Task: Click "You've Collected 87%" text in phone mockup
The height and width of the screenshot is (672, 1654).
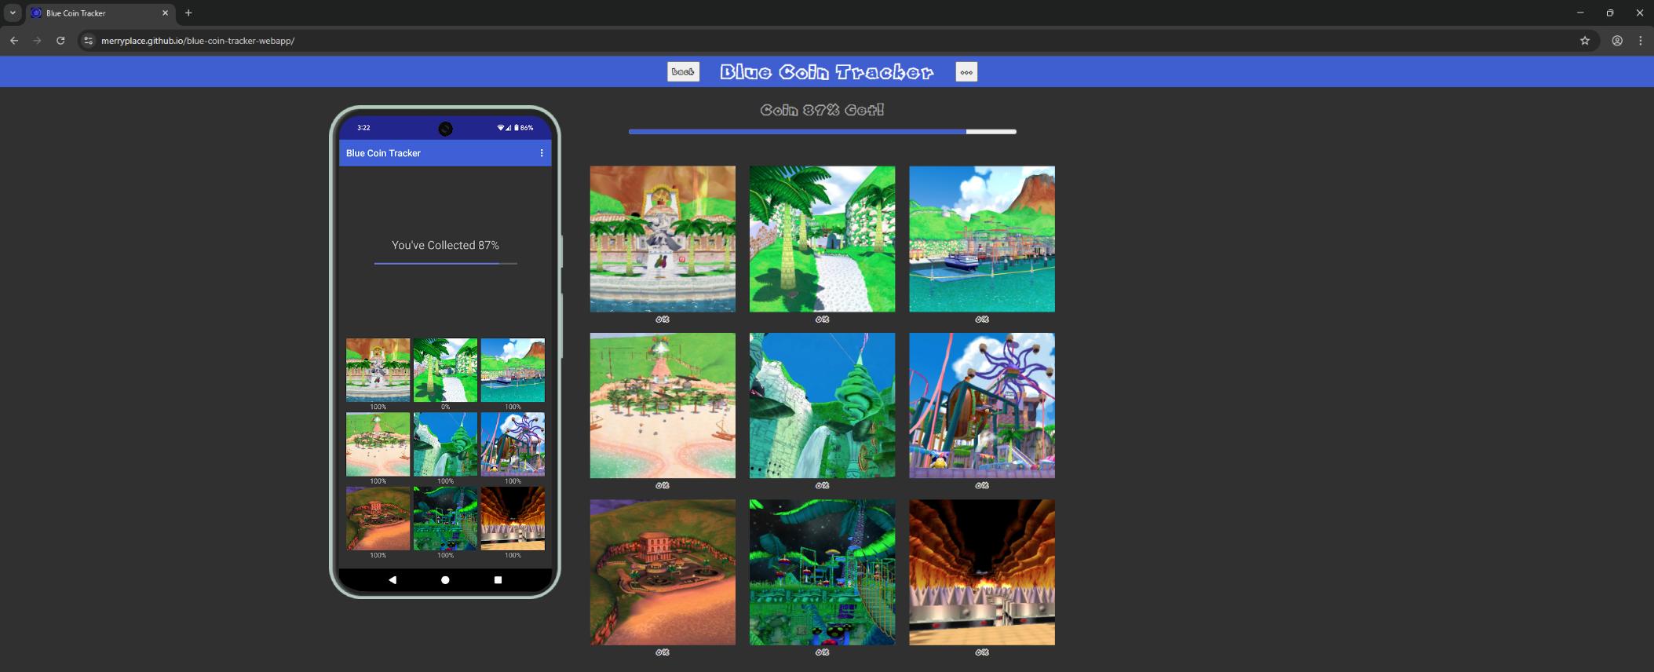Action: (x=445, y=246)
